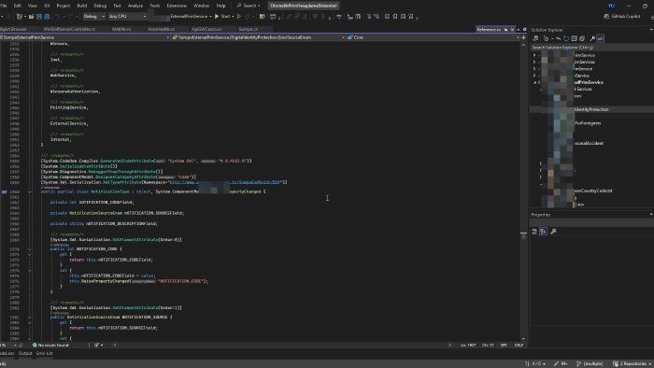Click the third bookmark toolbar icon
The image size is (654, 368).
coord(403,17)
